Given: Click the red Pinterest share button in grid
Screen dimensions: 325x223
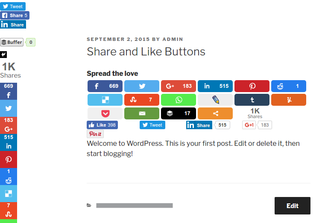Looking at the screenshot, I should click(252, 86).
